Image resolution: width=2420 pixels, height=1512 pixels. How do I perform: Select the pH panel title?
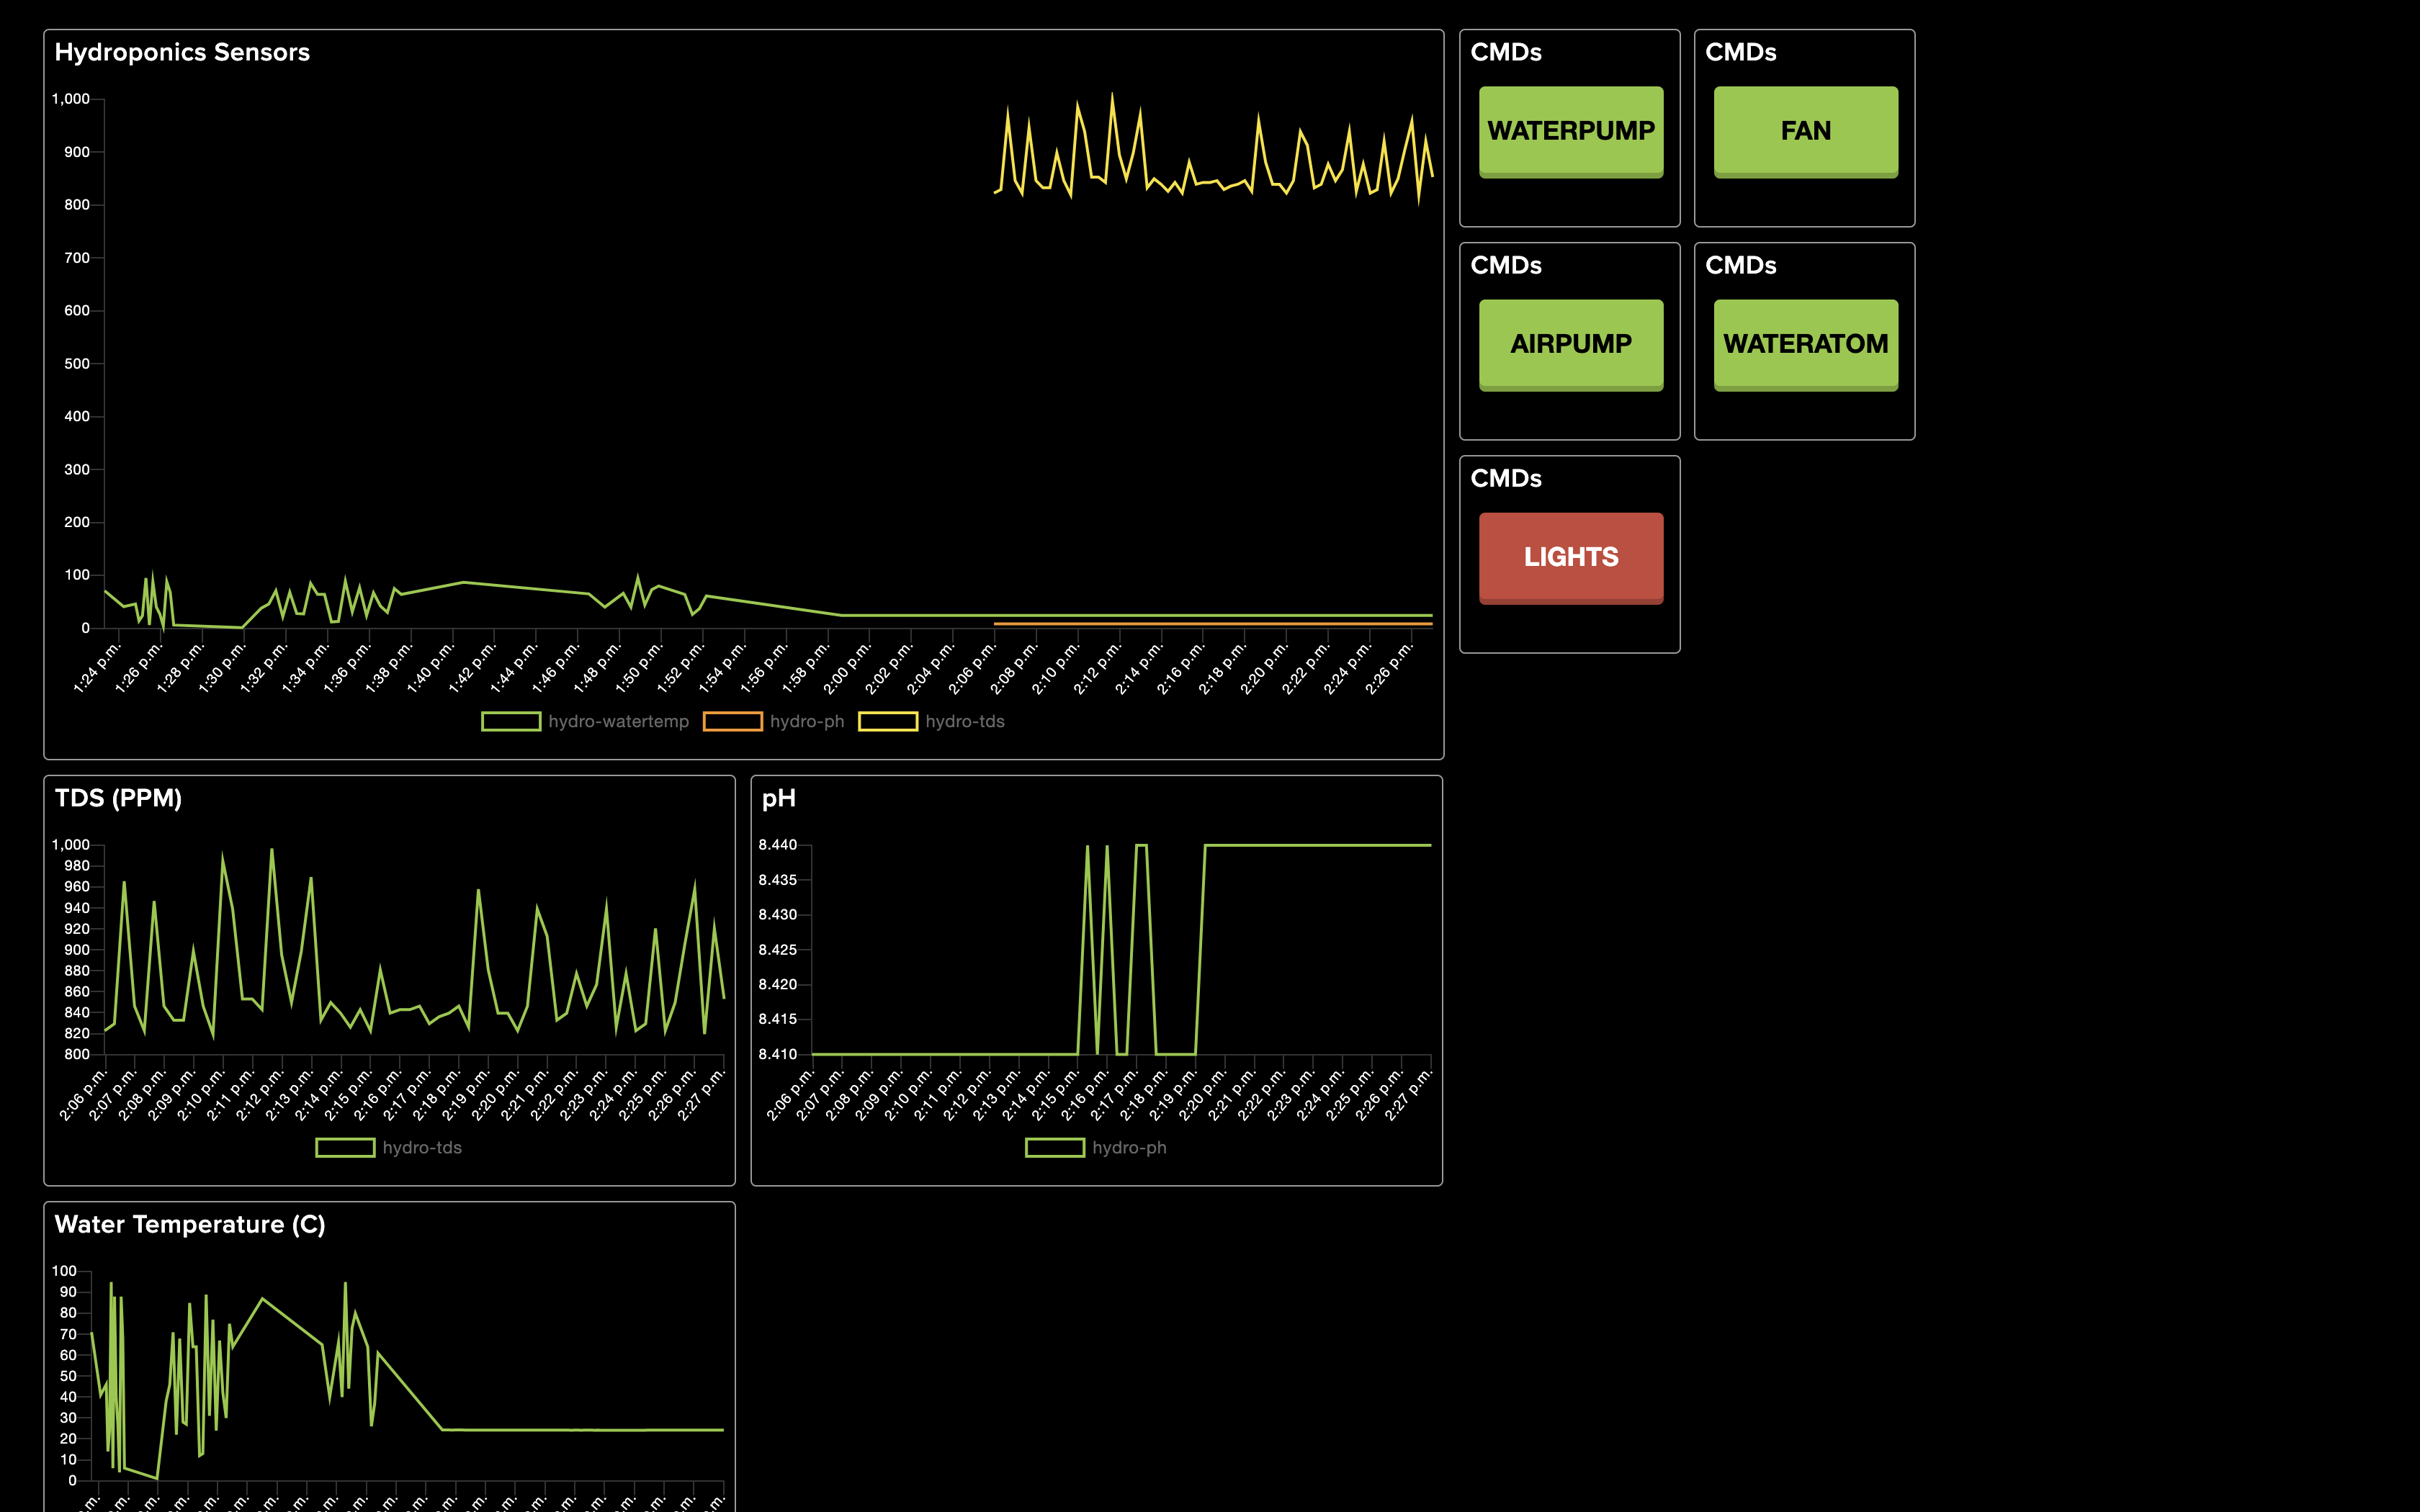pos(779,798)
